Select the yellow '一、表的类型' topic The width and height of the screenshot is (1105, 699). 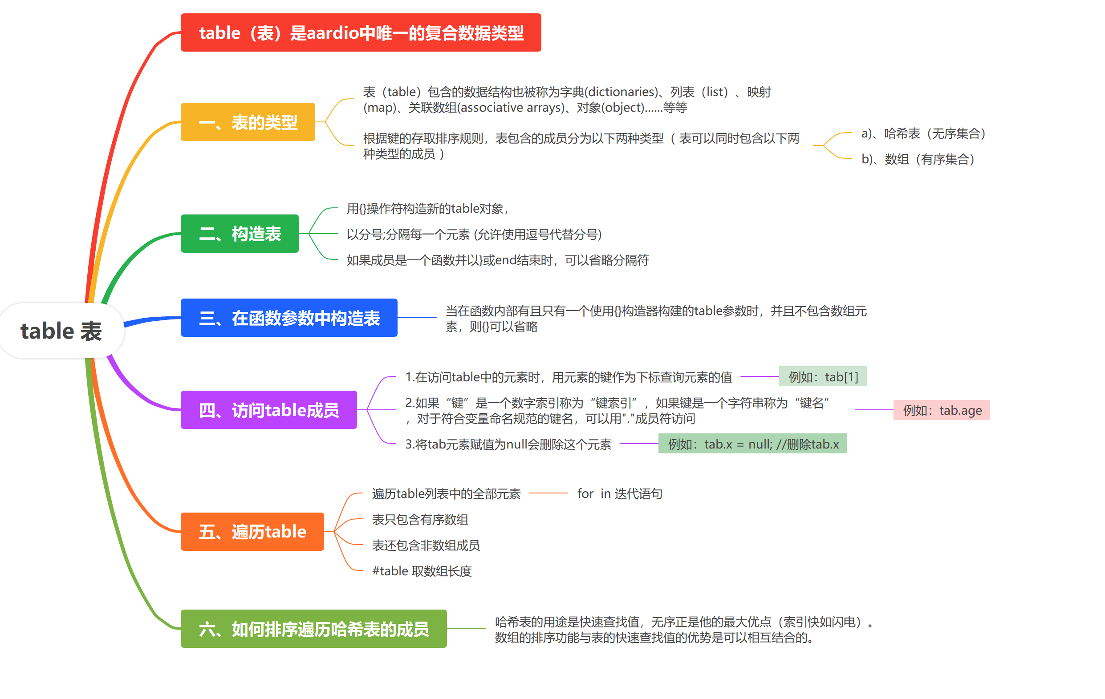coord(248,122)
